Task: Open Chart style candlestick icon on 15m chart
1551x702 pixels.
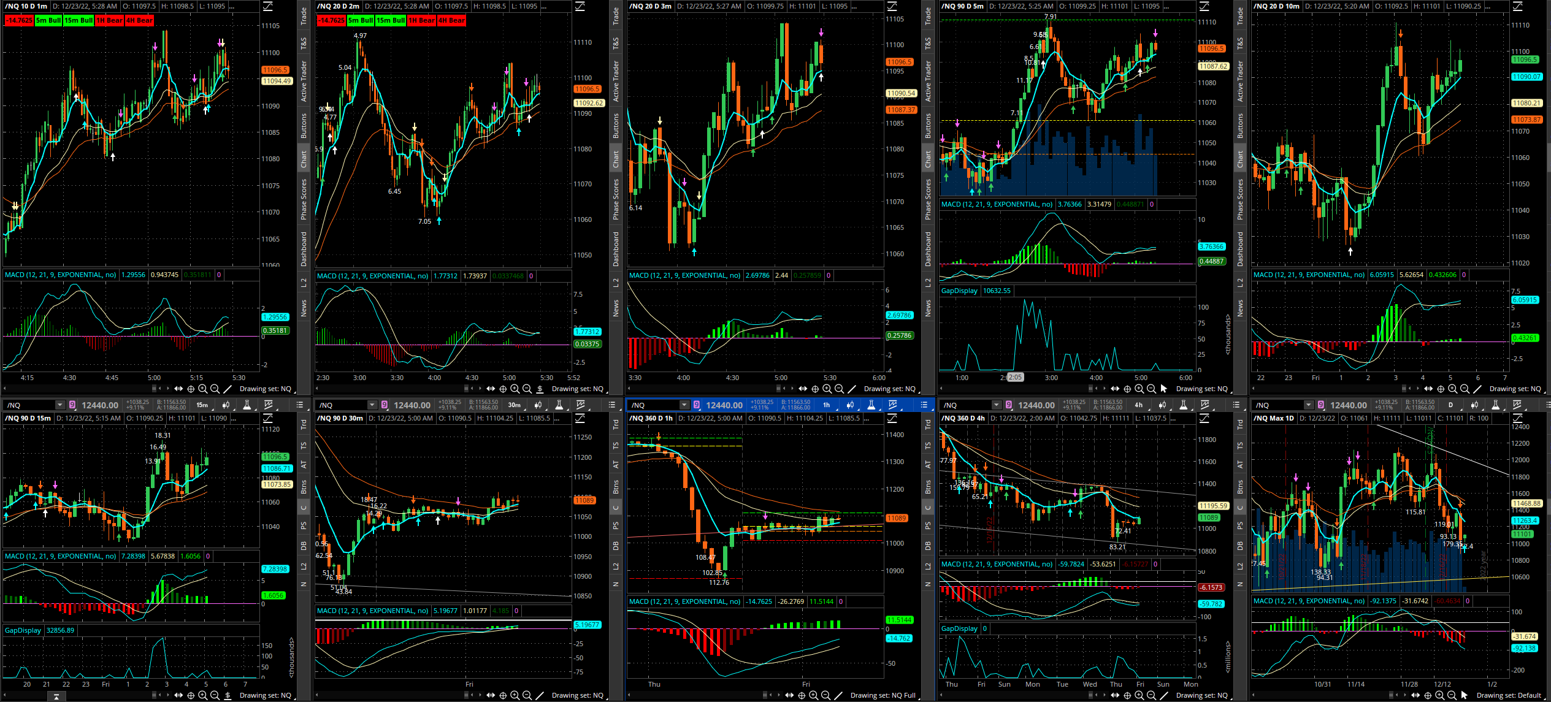Action: point(226,405)
